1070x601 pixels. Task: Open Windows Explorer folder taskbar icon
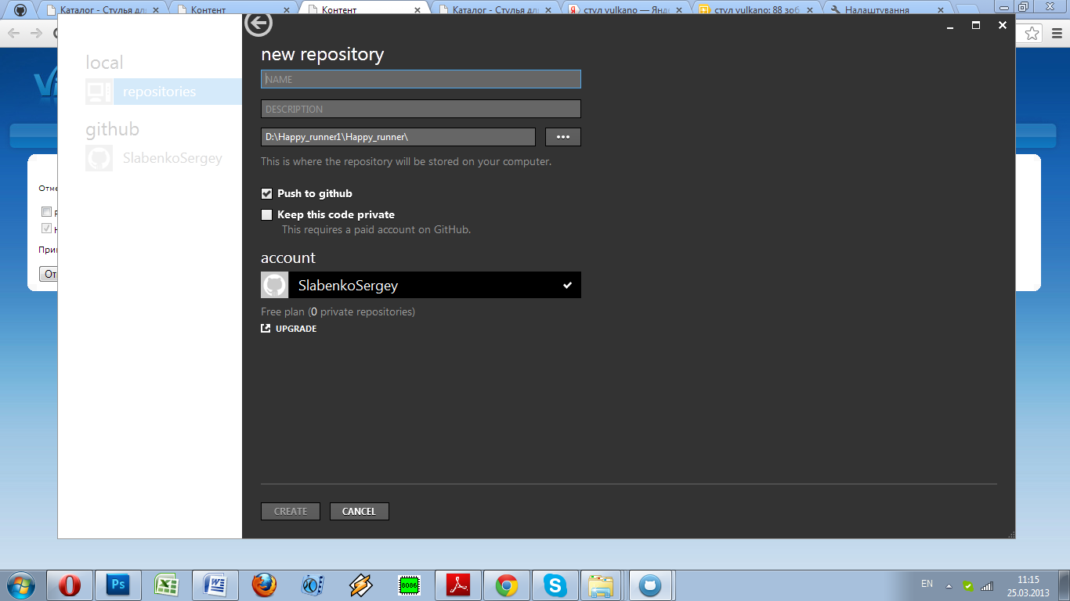tap(602, 585)
